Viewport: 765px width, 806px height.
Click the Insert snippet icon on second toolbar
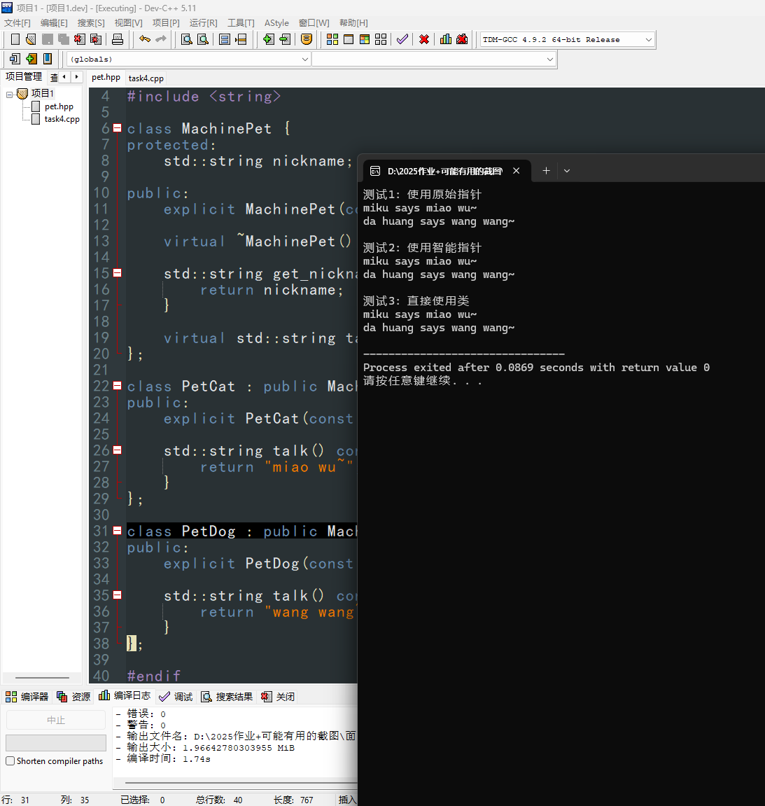(15, 59)
